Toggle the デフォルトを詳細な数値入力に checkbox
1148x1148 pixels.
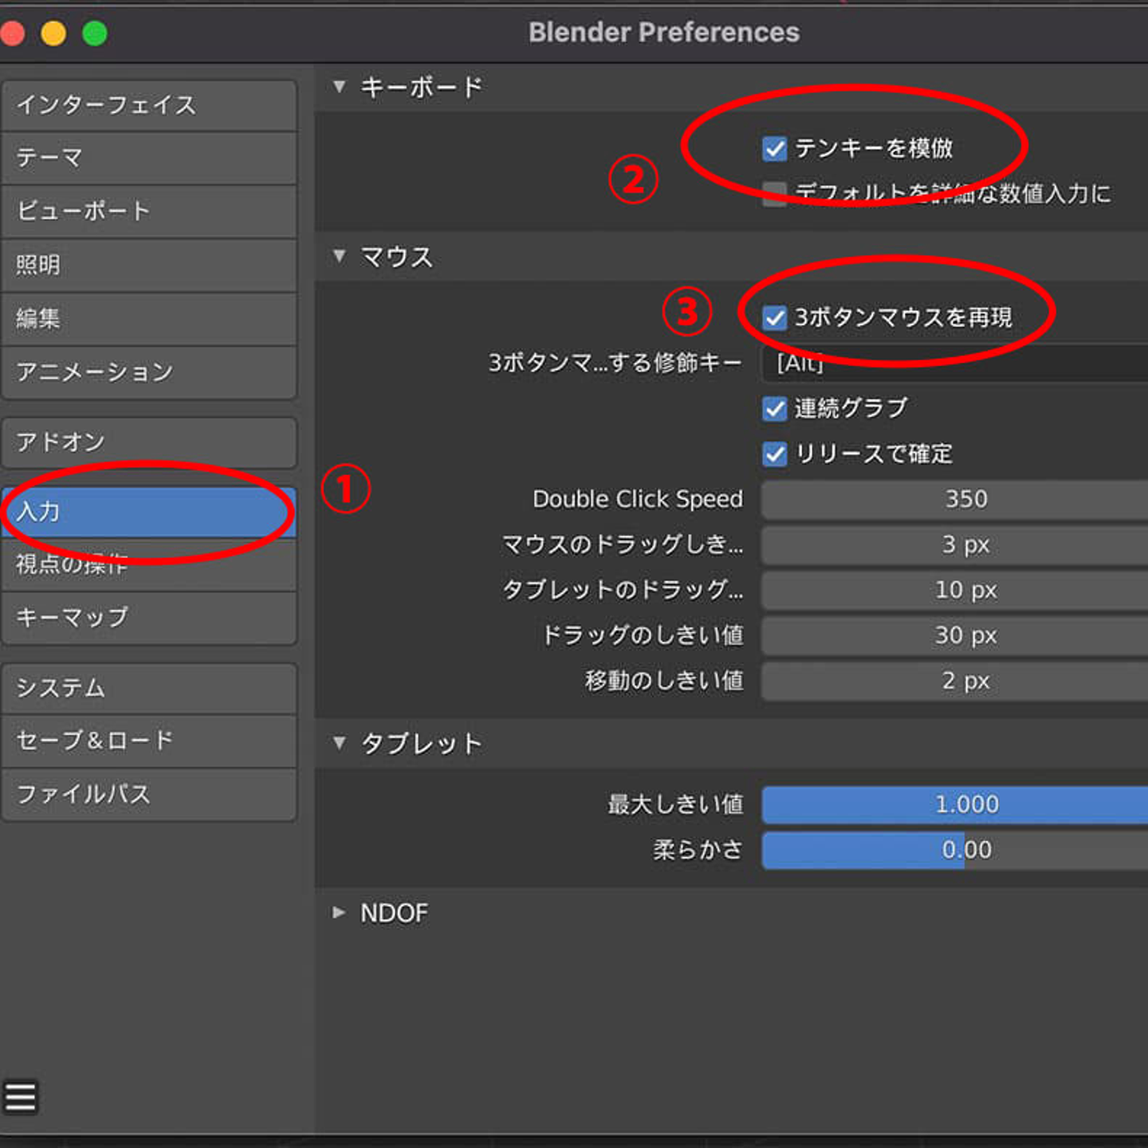click(x=774, y=194)
